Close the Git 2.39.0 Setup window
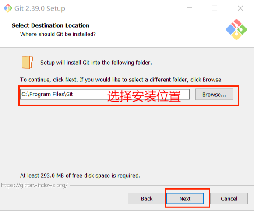Image resolution: width=254 pixels, height=211 pixels. (240, 8)
